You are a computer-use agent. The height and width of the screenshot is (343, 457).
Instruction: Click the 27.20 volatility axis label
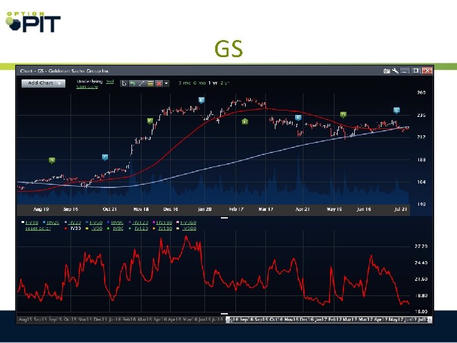click(421, 246)
